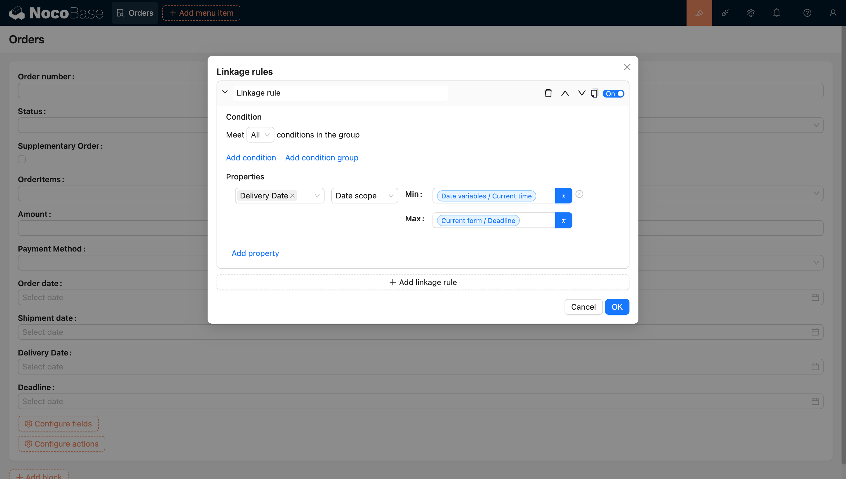Delete the linkage rule with trash icon
The height and width of the screenshot is (479, 846).
(548, 93)
